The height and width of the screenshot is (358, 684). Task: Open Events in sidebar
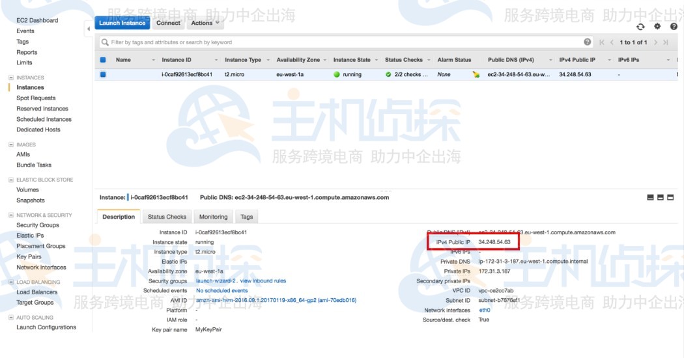25,31
